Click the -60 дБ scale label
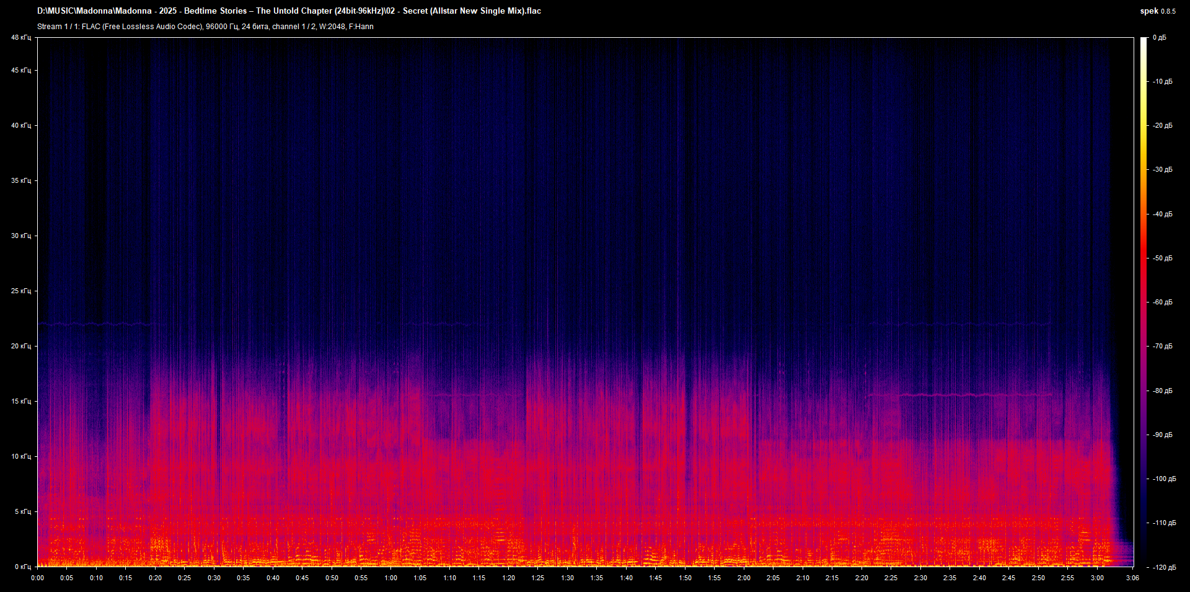 click(1162, 303)
